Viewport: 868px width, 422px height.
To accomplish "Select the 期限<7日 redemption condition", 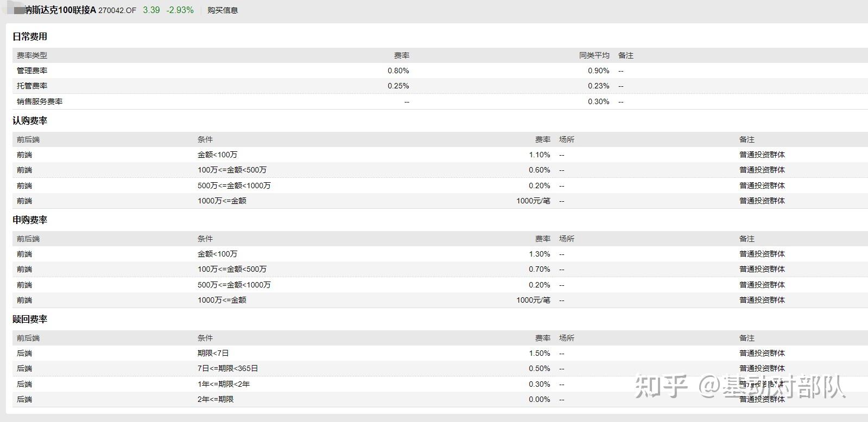I will point(213,353).
